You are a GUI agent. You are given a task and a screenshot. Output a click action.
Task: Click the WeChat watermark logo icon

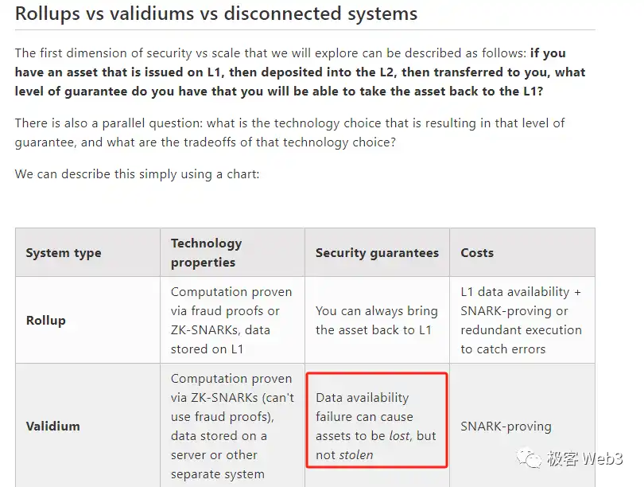click(530, 458)
